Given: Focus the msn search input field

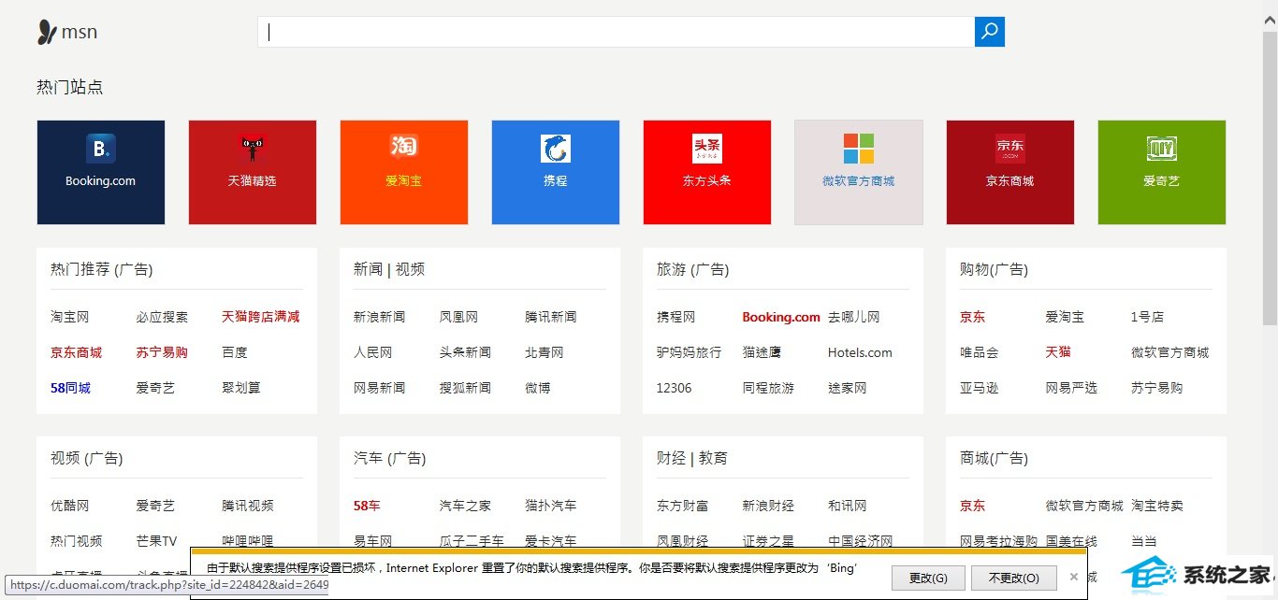Looking at the screenshot, I should (616, 32).
